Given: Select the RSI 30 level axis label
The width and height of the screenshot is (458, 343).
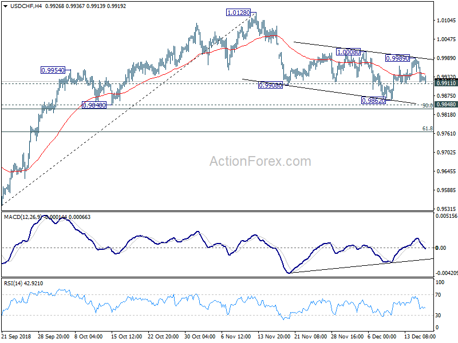Looking at the screenshot, I should pyautogui.click(x=438, y=316).
